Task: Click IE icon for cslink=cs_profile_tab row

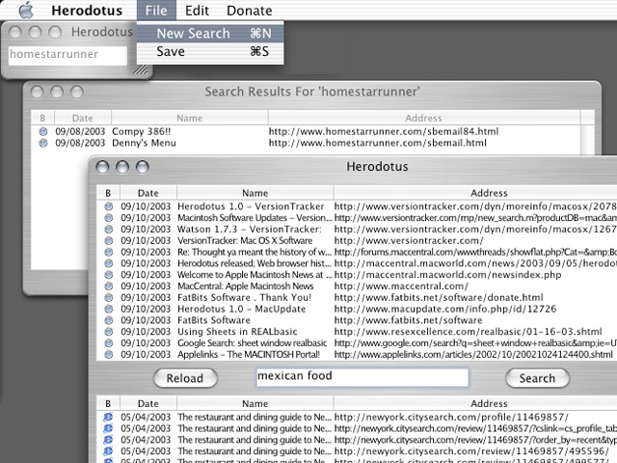Action: tap(108, 428)
